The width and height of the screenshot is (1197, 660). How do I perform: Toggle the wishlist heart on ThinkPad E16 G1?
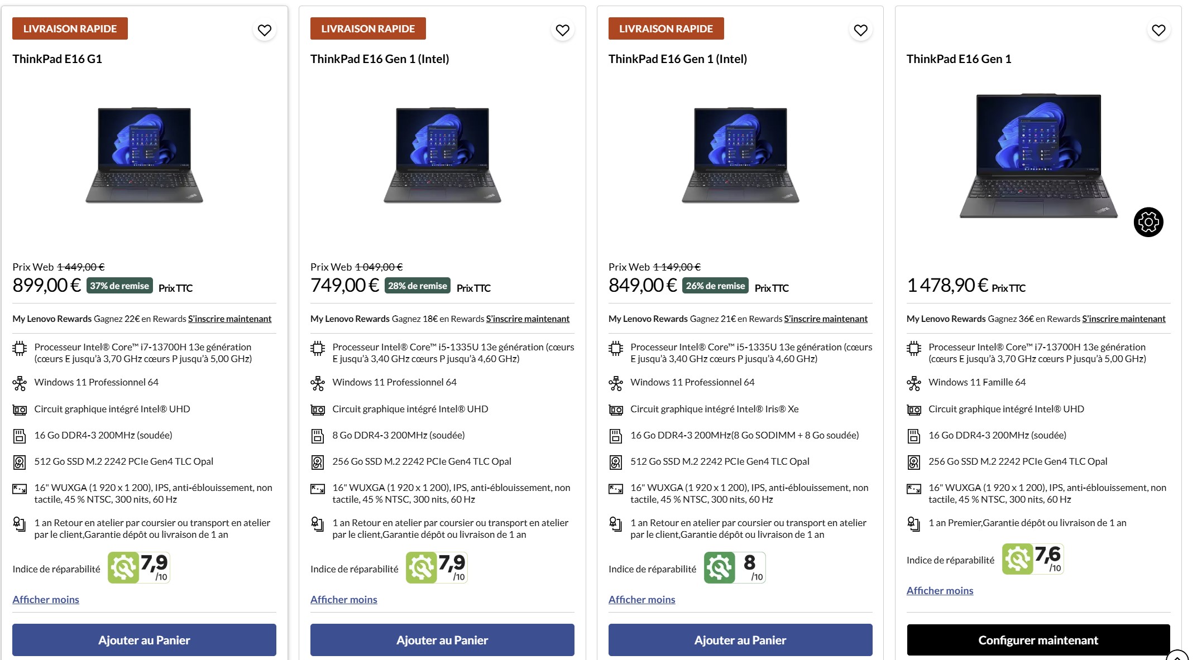pyautogui.click(x=265, y=30)
